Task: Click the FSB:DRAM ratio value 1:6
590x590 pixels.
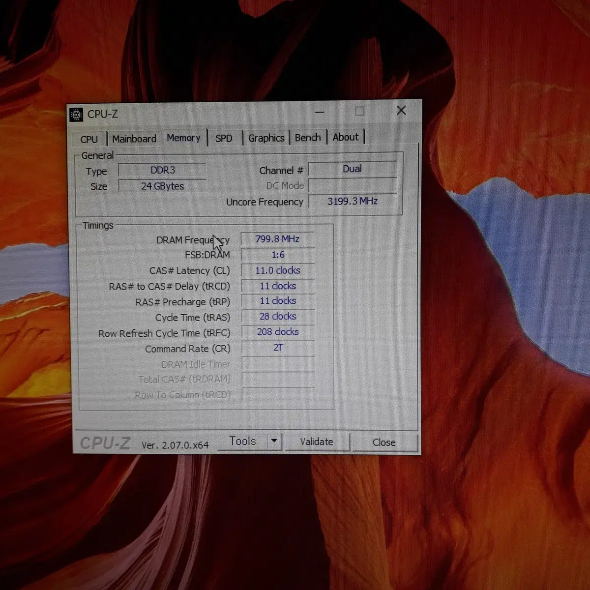Action: click(278, 255)
